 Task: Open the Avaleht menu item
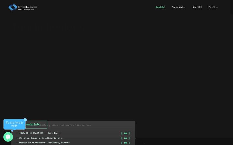160,7
